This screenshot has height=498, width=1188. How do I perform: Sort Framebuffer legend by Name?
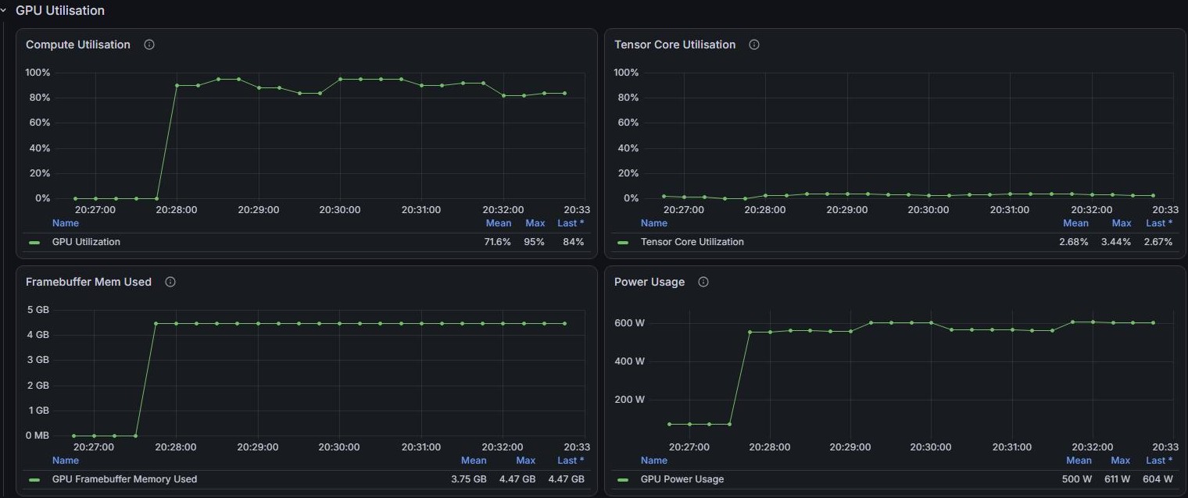[x=66, y=461]
